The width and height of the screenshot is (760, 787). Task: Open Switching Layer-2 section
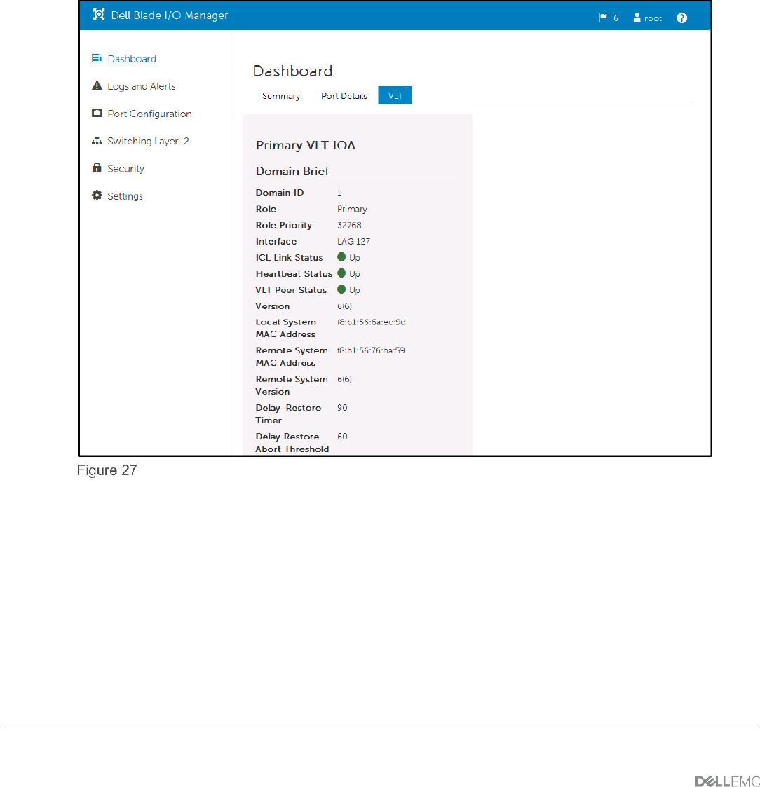coord(148,141)
